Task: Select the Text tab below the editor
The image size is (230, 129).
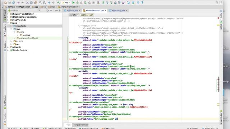Action: click(x=68, y=125)
